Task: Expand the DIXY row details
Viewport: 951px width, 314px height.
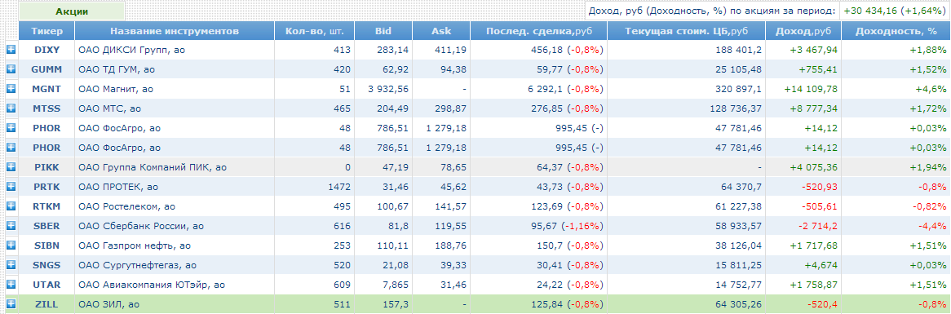Action: point(11,50)
